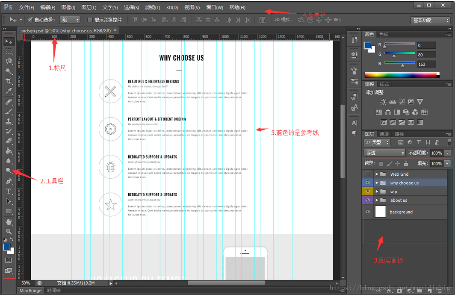Select the Healing Brush tool
The width and height of the screenshot is (455, 295).
[9, 102]
